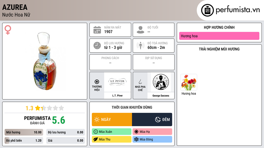This screenshot has width=264, height=148.
Task: Click the launch year 1907 value
Action: (108, 32)
